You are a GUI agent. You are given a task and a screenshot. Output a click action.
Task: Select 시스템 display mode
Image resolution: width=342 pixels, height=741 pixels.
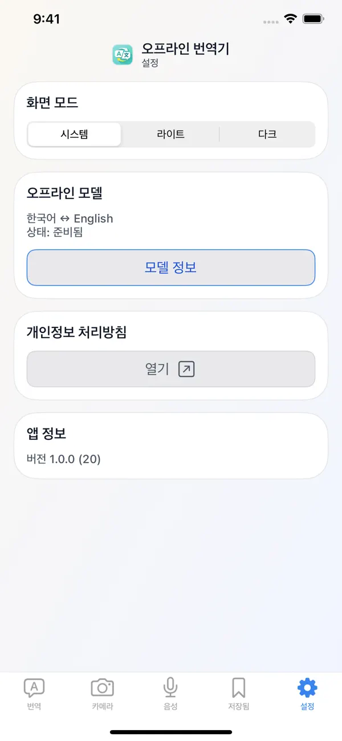click(74, 134)
